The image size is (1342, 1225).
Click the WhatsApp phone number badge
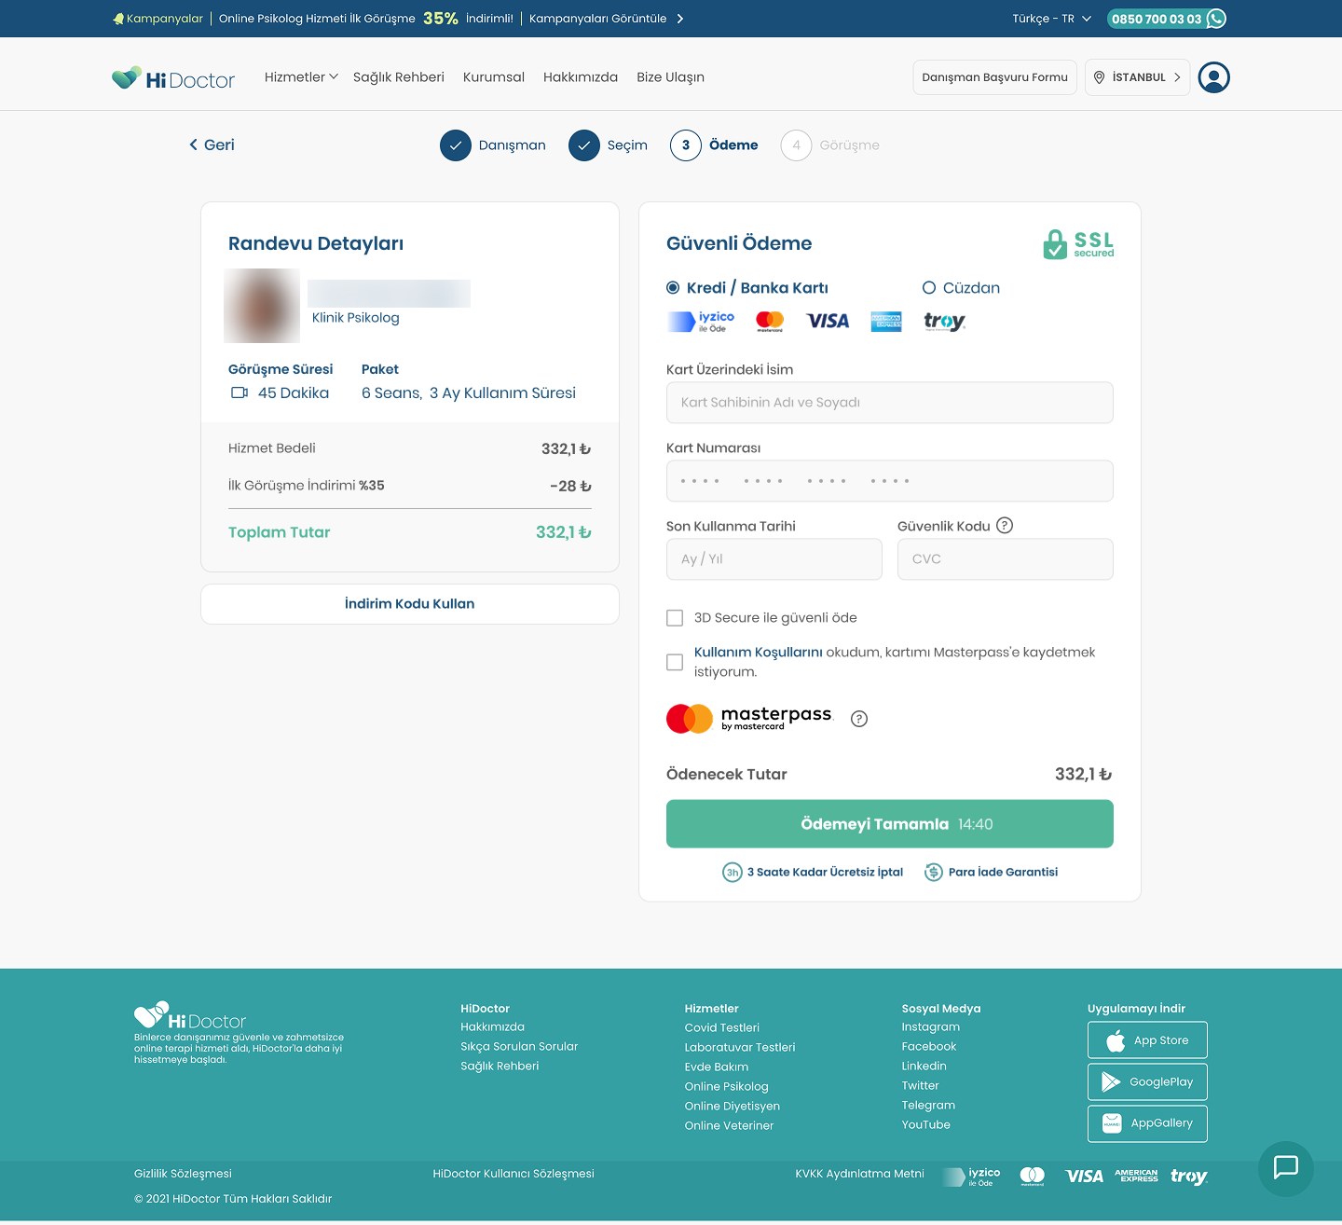pyautogui.click(x=1167, y=19)
